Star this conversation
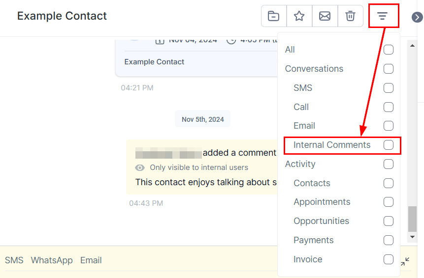Screen dimensions: 424x278 [x=299, y=16]
